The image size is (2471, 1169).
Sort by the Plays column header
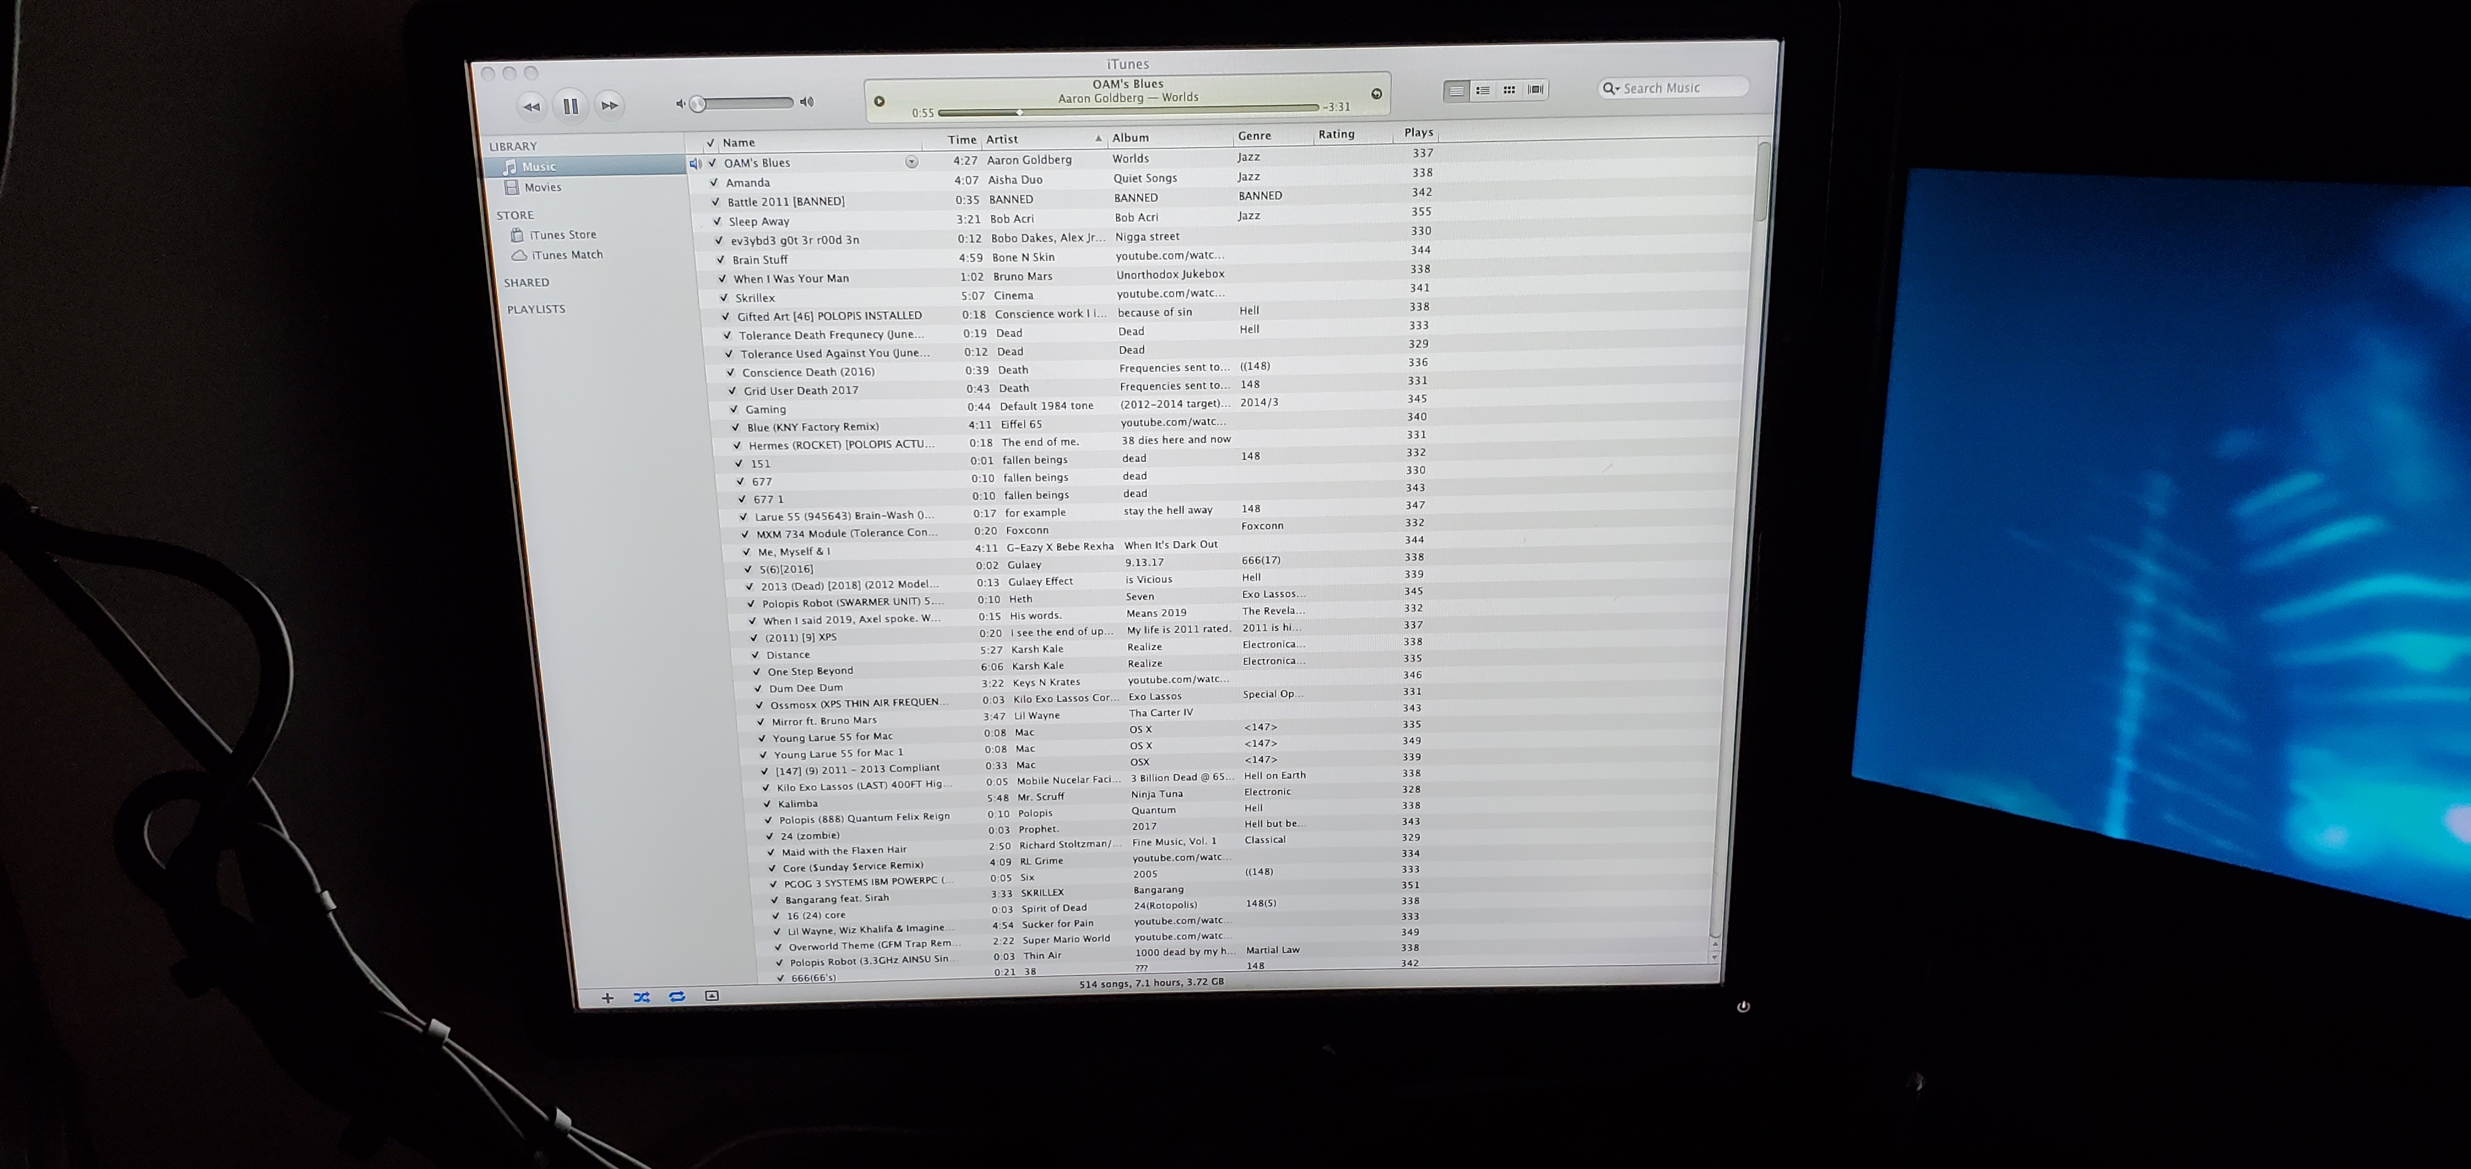point(1418,132)
